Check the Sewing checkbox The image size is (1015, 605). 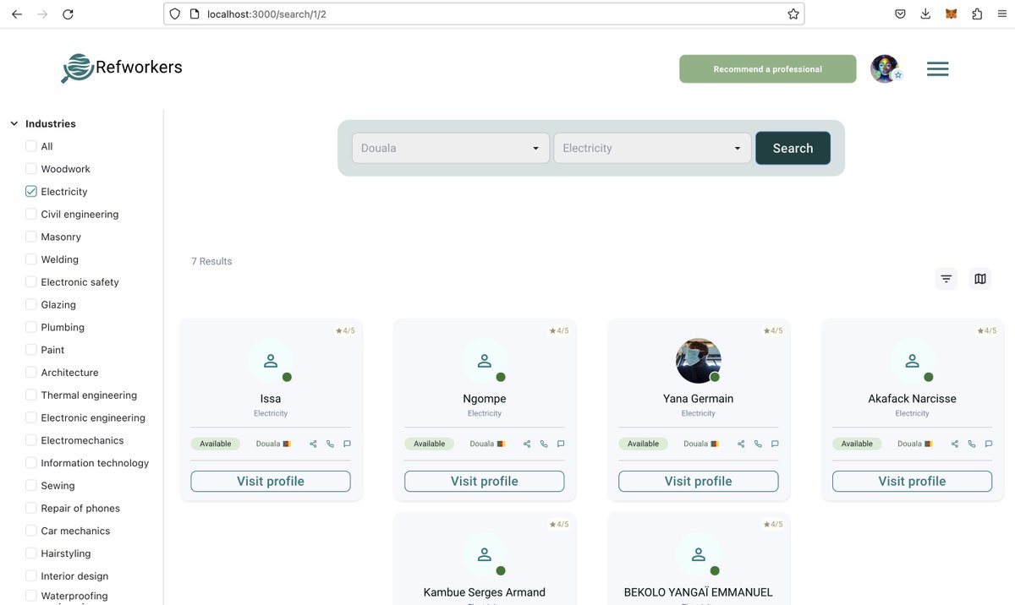pos(31,486)
